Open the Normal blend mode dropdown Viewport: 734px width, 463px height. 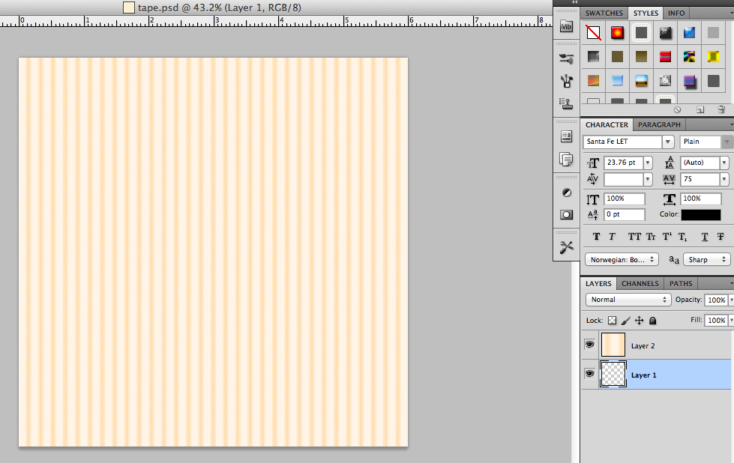click(x=628, y=299)
